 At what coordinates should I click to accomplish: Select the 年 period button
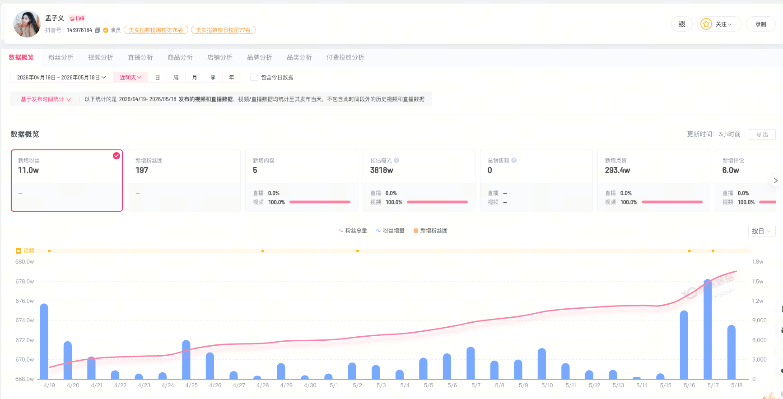232,77
